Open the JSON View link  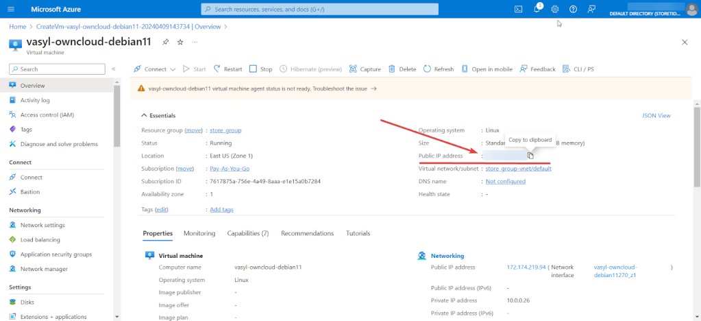[656, 116]
